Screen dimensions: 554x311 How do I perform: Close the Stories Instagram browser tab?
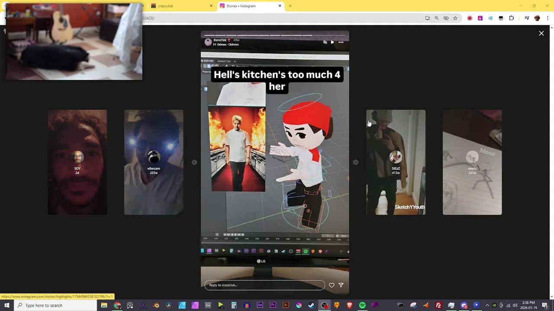(x=280, y=6)
